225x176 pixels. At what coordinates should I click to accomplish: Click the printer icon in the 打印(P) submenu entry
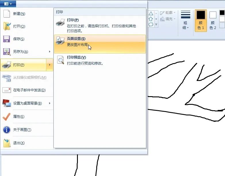pyautogui.click(x=60, y=22)
